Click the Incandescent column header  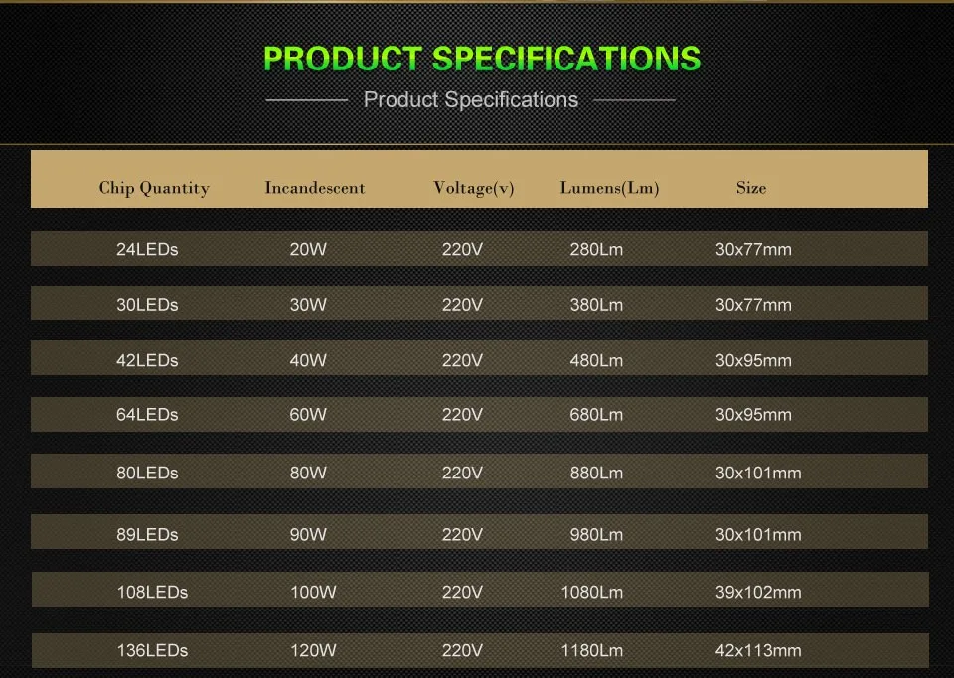(315, 187)
